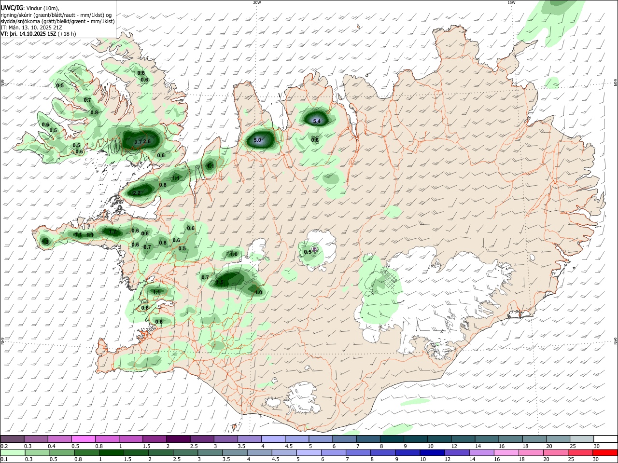Click the 2.6 precipitation value in the Westfjords
The width and height of the screenshot is (618, 463).
(x=147, y=141)
